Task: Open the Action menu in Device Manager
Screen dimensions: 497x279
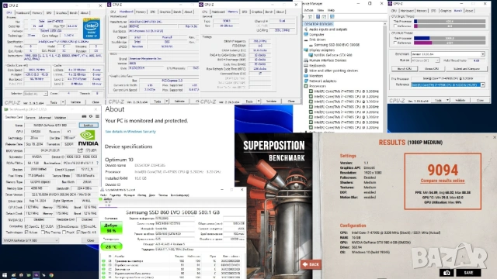Action: pos(308,10)
